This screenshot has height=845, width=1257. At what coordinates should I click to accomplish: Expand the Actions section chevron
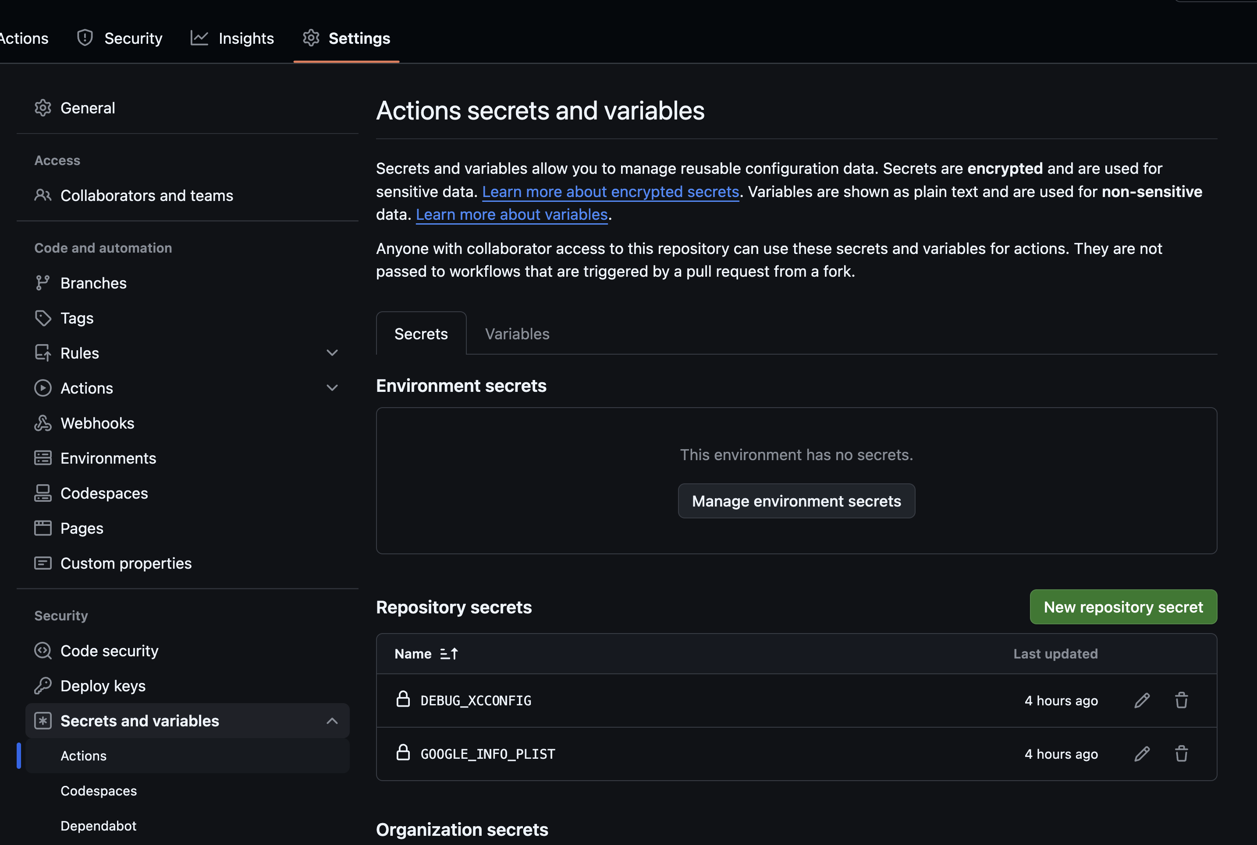tap(332, 387)
